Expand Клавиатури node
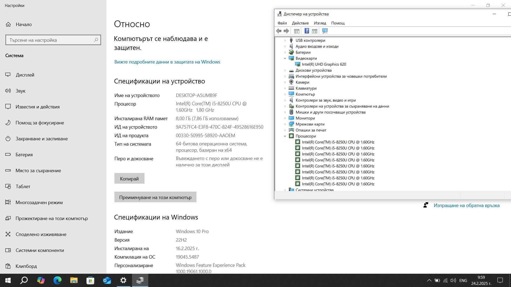The width and height of the screenshot is (511, 287). coord(285,88)
